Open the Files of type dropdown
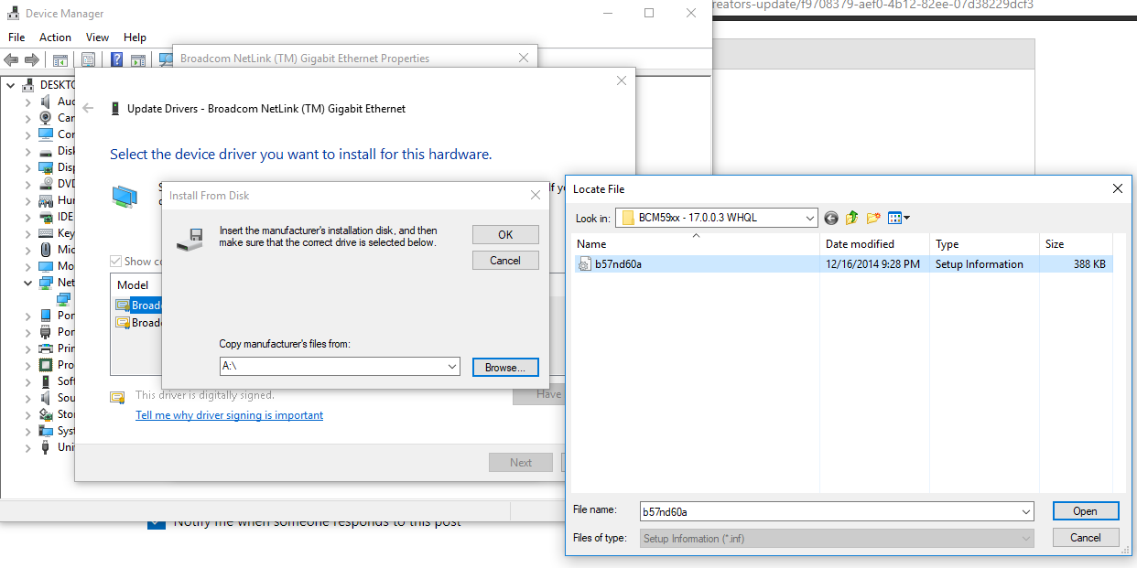 1025,539
